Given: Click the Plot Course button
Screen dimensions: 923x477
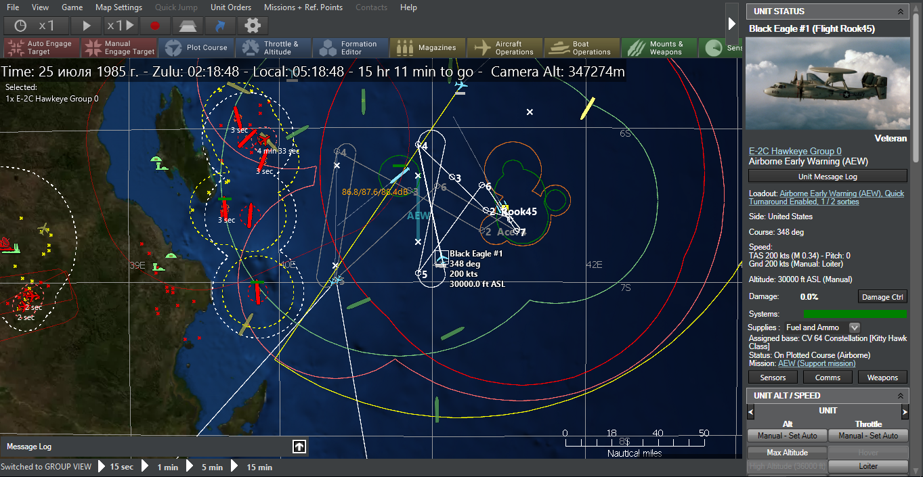Looking at the screenshot, I should click(196, 48).
